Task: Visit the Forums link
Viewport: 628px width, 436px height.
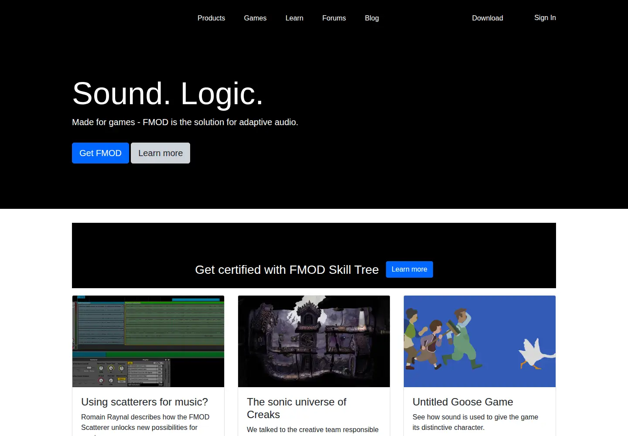Action: click(x=334, y=18)
